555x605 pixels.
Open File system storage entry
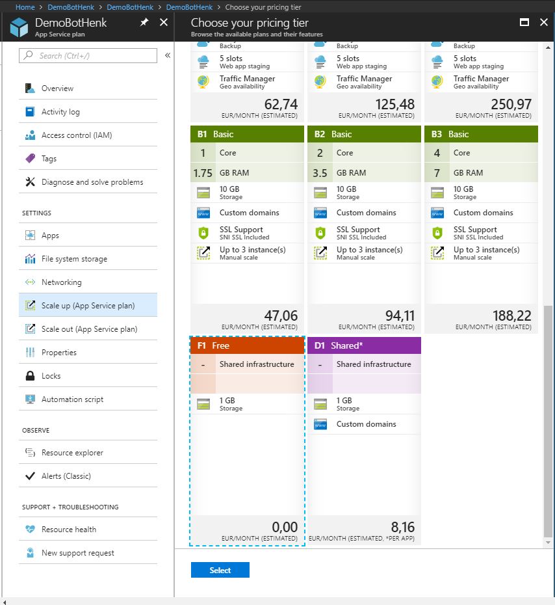tap(88, 258)
